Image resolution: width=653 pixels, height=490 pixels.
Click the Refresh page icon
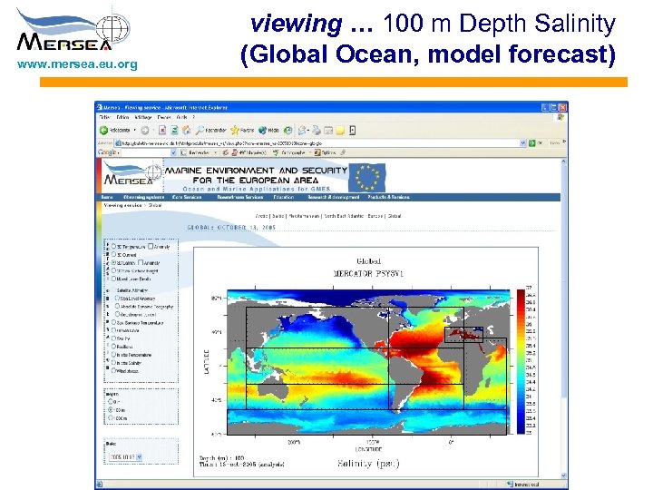coord(174,131)
